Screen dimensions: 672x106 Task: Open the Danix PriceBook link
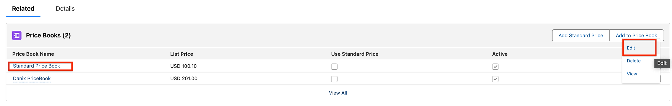click(x=32, y=79)
